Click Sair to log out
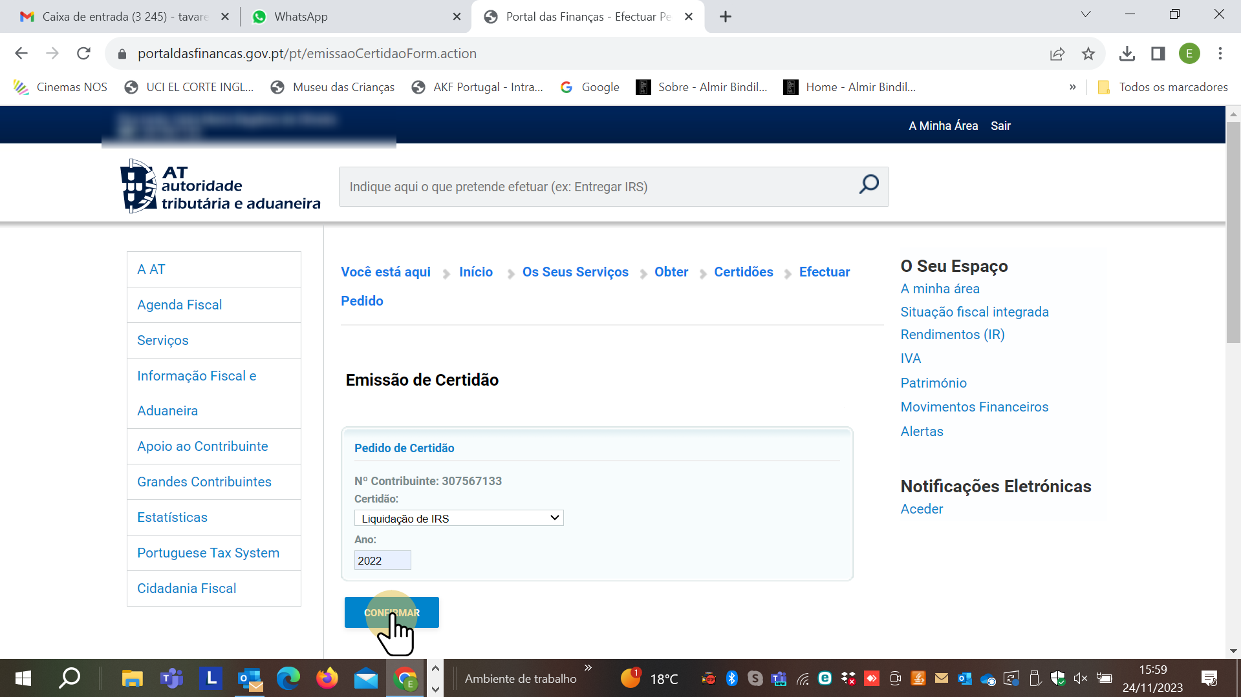The image size is (1241, 697). point(1000,126)
